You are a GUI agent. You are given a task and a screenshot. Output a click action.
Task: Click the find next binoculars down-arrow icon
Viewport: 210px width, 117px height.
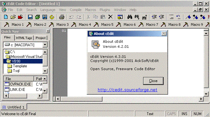(x=137, y=17)
